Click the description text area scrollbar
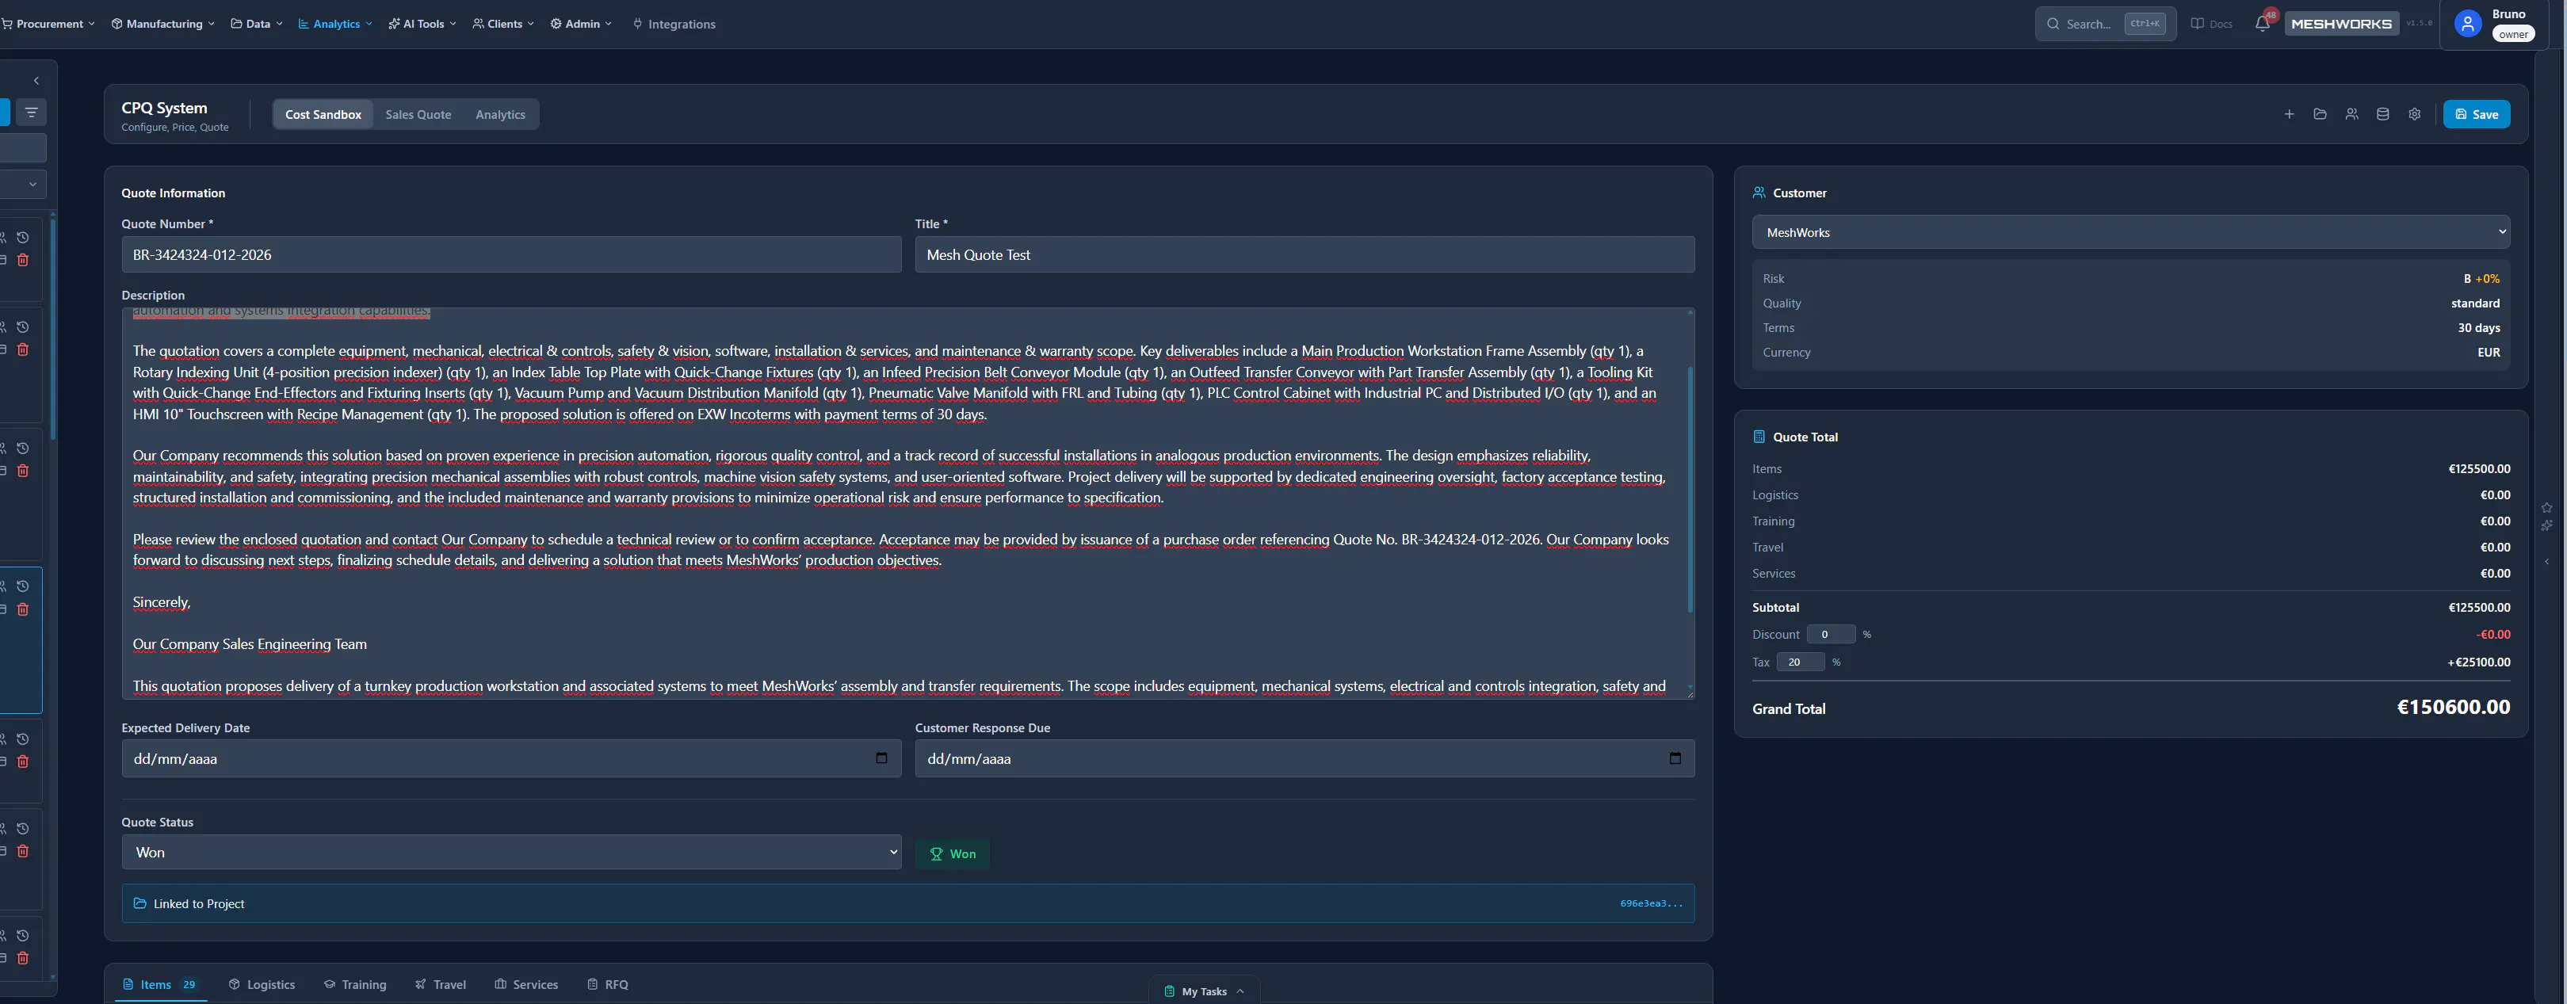Screen dimensions: 2567x1004 [x=1690, y=489]
